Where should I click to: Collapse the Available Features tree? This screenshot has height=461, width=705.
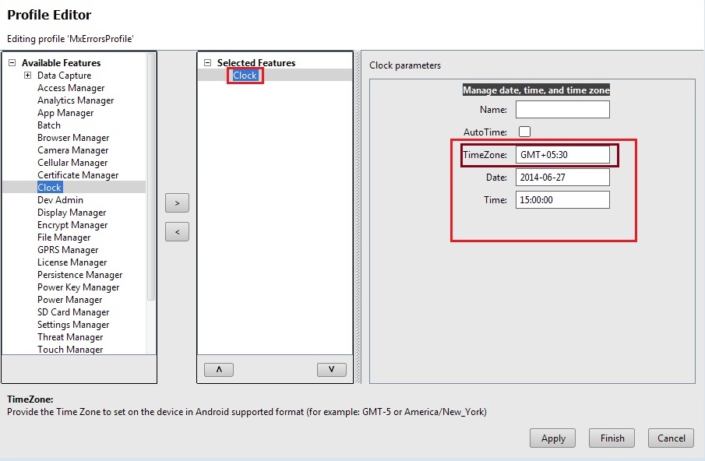click(x=12, y=63)
